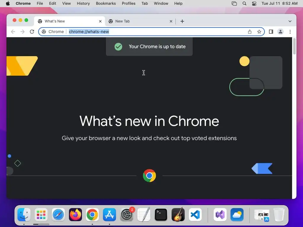The image size is (303, 227).
Task: Click the 'Give your browser a new look' subtitle
Action: [149, 138]
